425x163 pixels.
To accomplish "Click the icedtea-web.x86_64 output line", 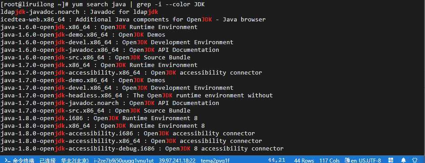I will pos(133,20).
